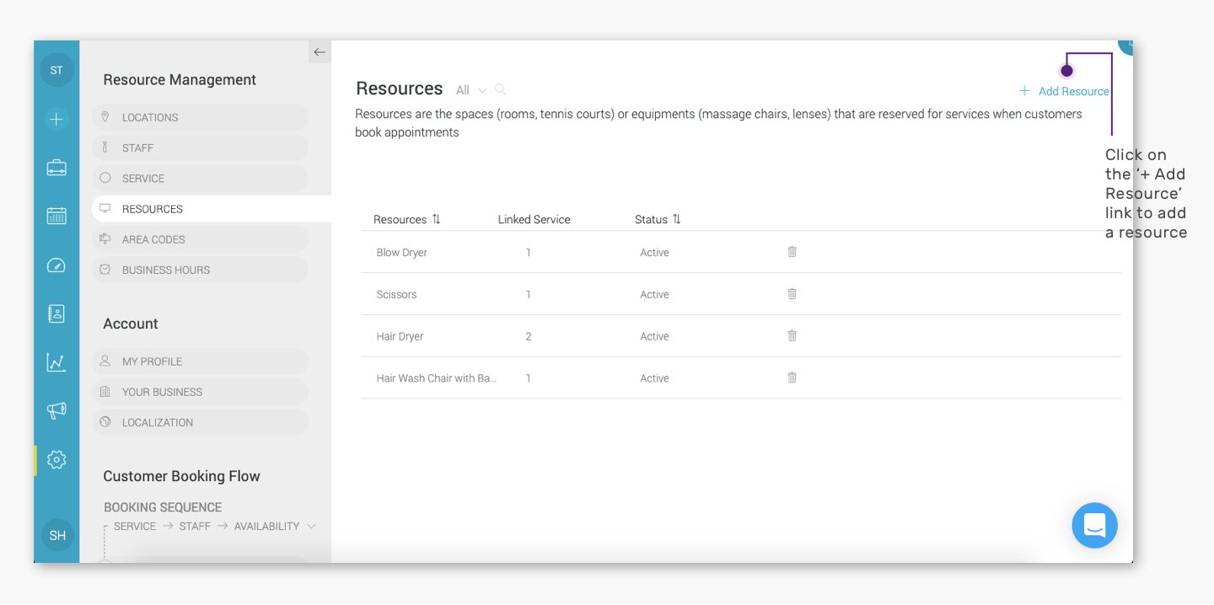Click the search icon beside Resources heading
Screen dimensions: 1214x605
point(500,89)
